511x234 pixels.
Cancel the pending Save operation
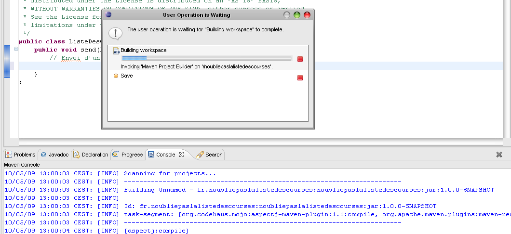point(300,78)
